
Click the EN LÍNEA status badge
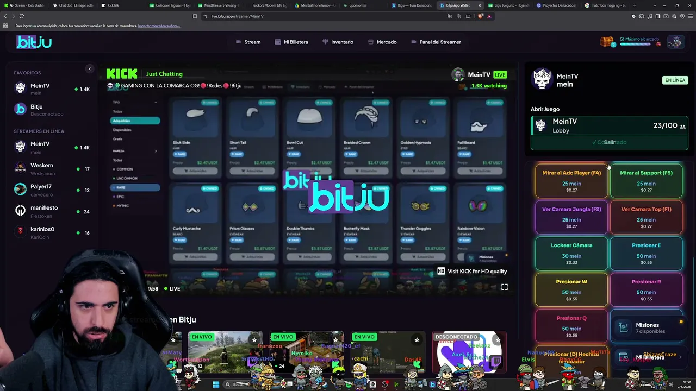pos(675,80)
